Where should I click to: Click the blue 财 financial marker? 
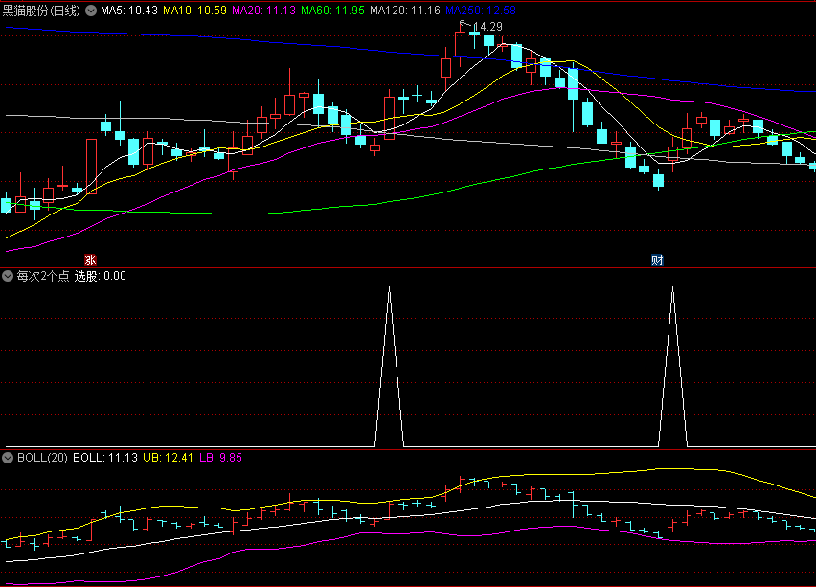point(657,260)
